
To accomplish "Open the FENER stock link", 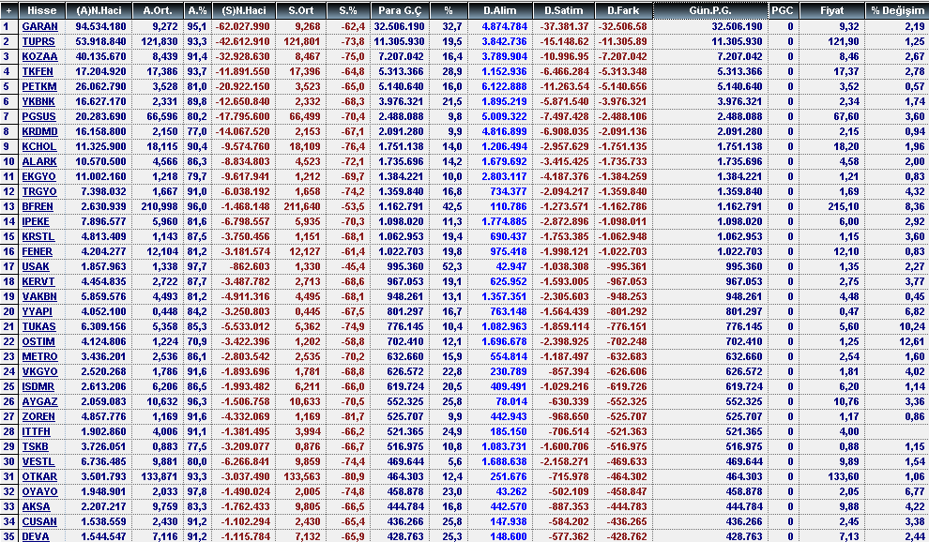I will (38, 251).
